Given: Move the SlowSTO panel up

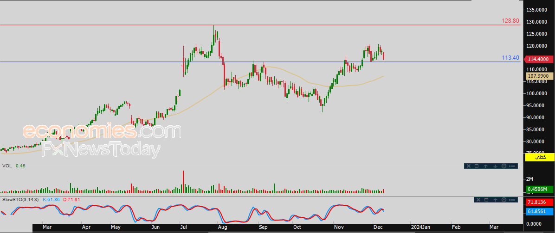Looking at the screenshot, I should coord(495,200).
